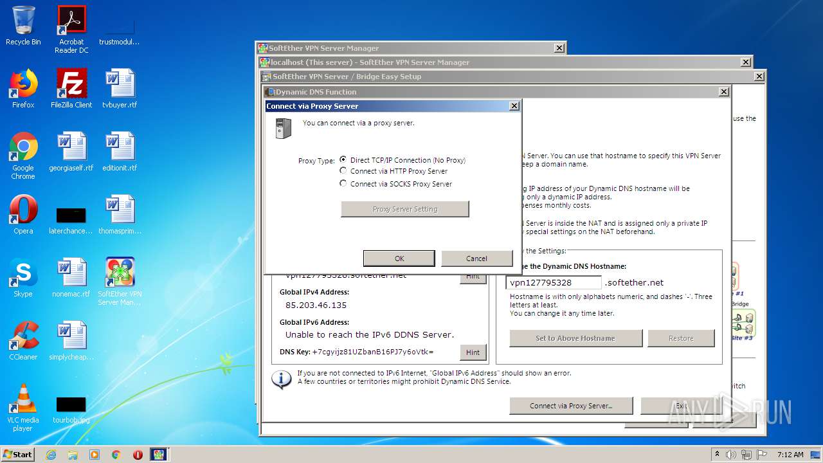Click the DNS Key value text
The height and width of the screenshot is (463, 823).
(372, 352)
